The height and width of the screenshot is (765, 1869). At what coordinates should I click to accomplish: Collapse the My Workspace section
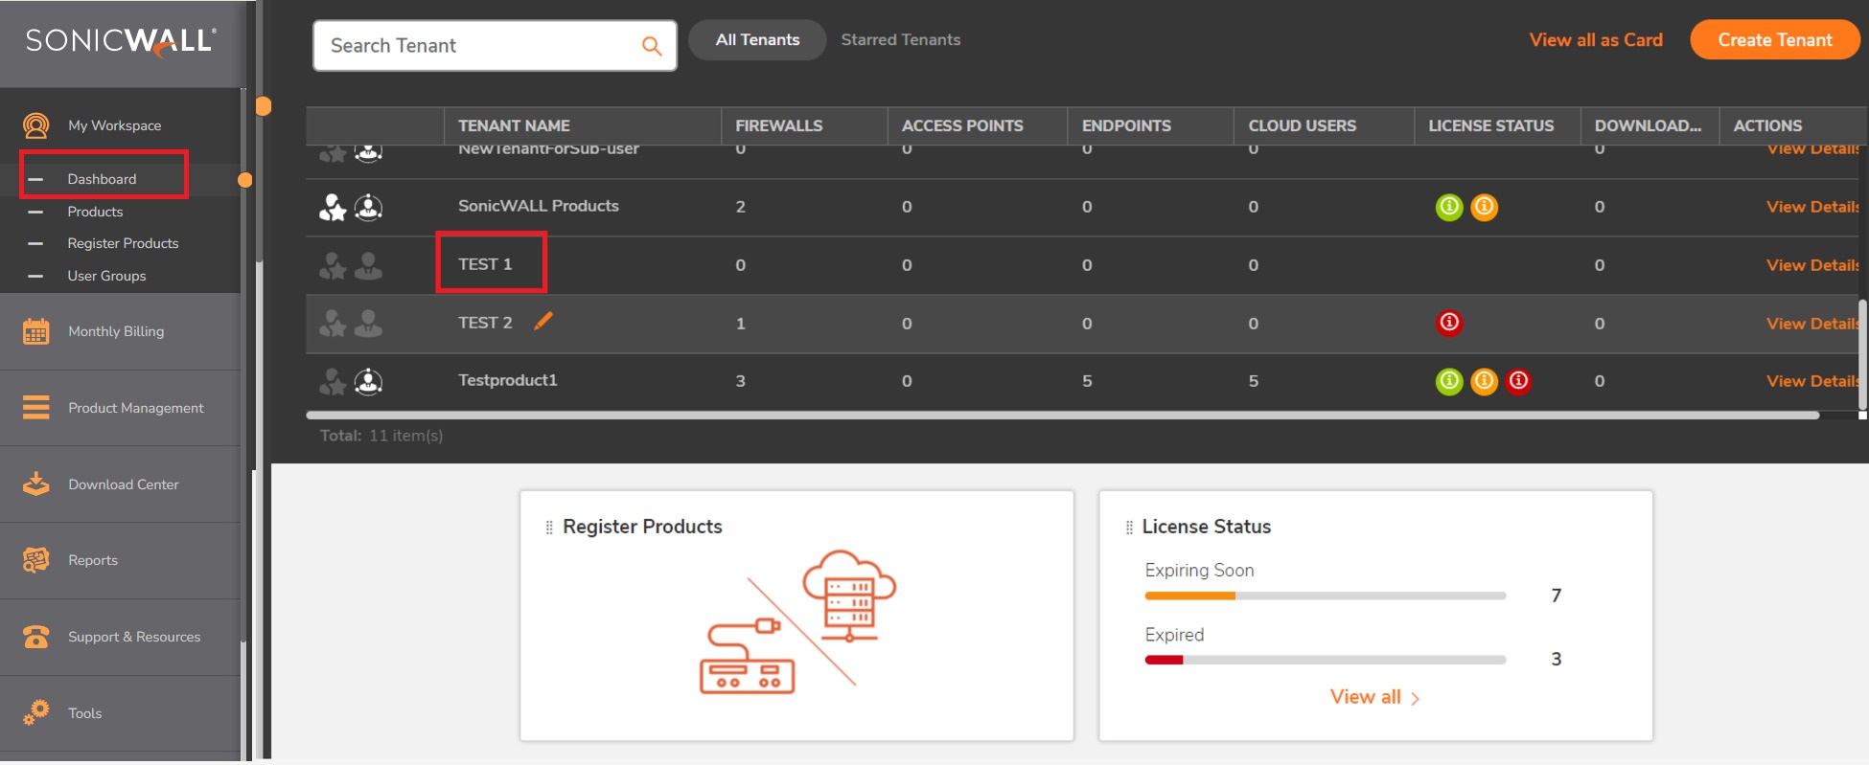(114, 125)
